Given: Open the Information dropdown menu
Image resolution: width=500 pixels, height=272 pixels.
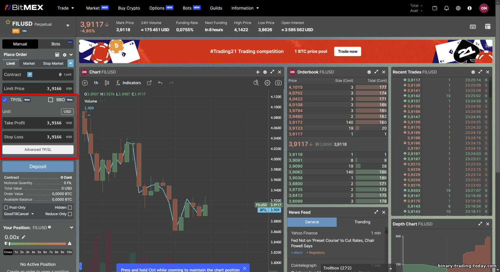Looking at the screenshot, I should [245, 8].
